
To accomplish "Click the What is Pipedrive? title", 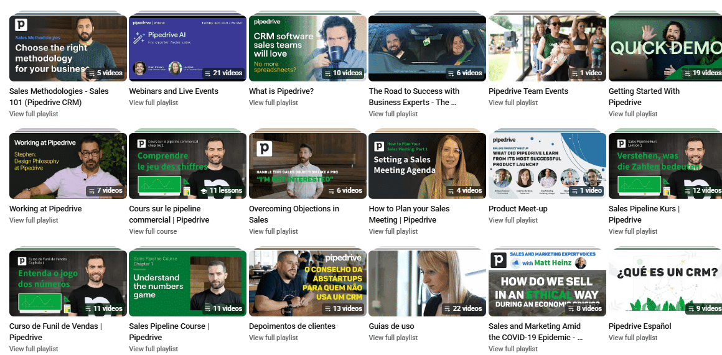I will tap(281, 91).
